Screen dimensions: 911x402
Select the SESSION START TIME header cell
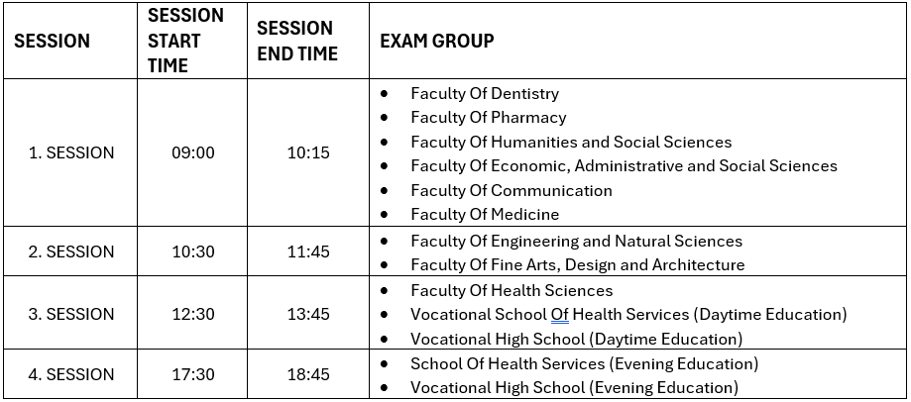tap(185, 41)
